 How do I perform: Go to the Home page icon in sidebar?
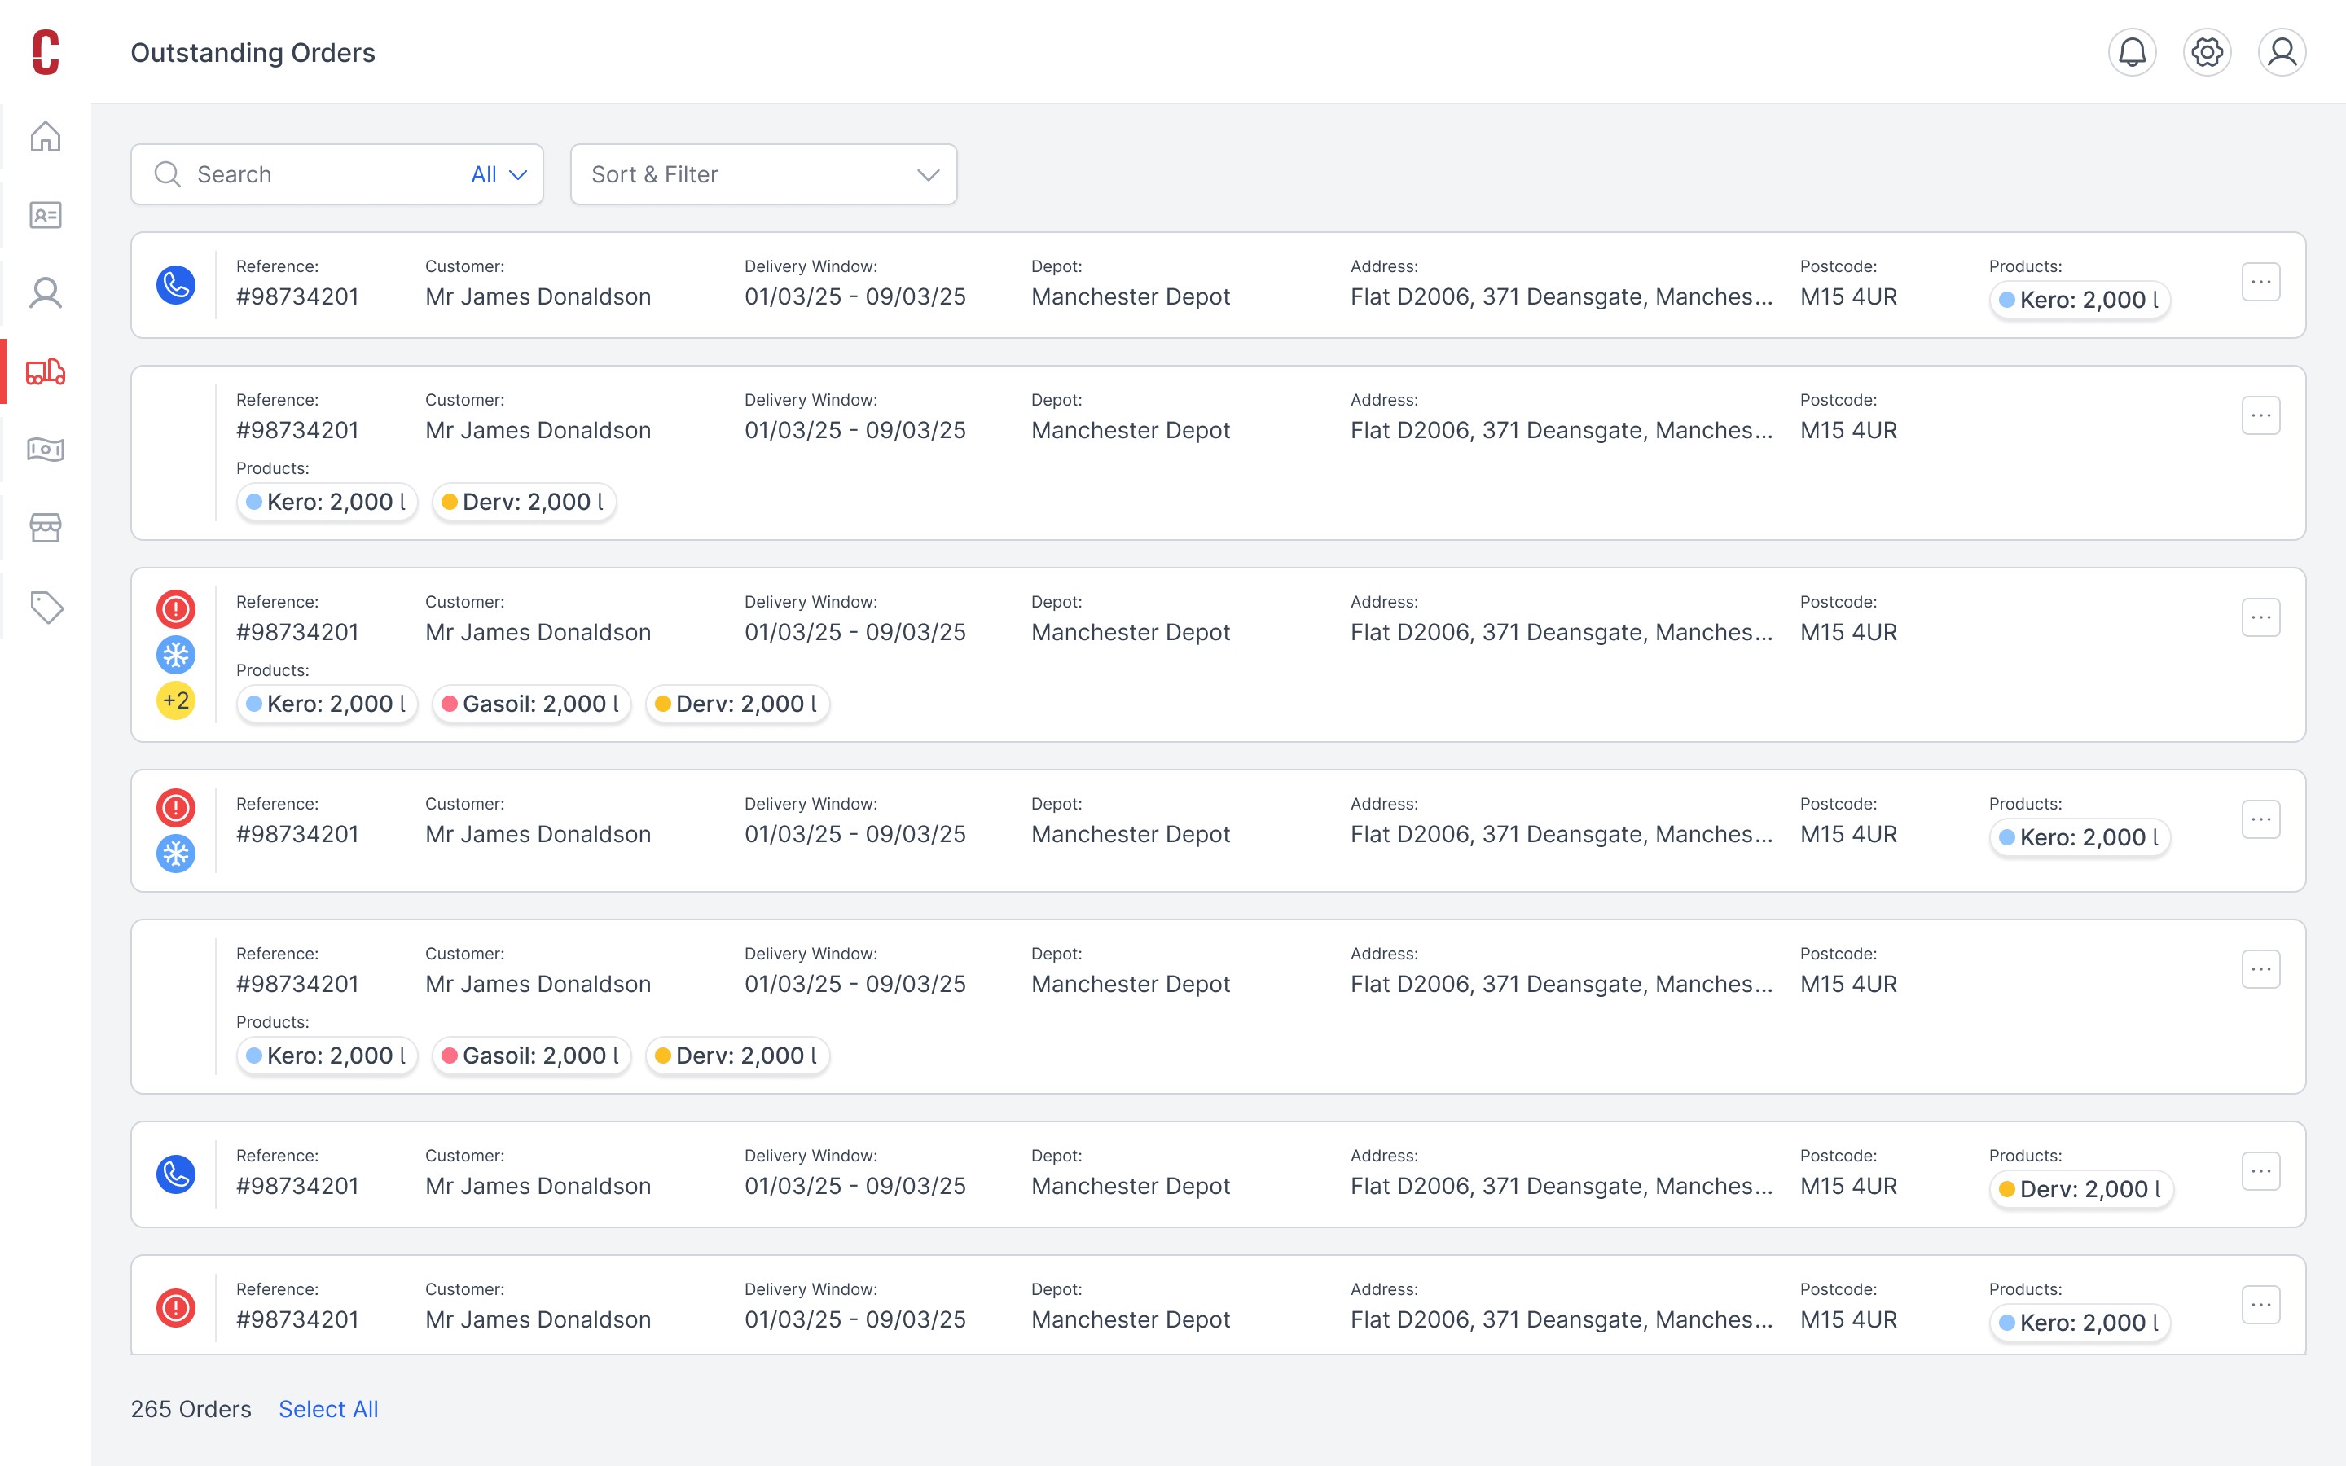point(46,136)
